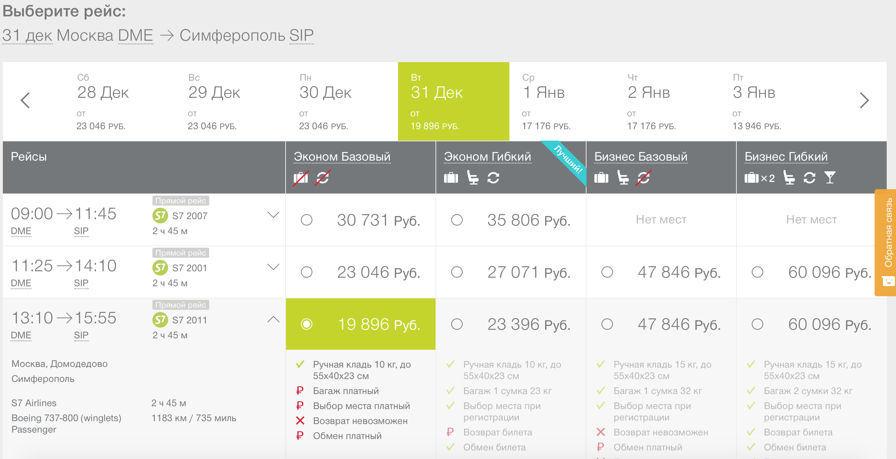896x459 pixels.
Task: Select 30 731 Руб. fare radio button
Action: pyautogui.click(x=307, y=220)
